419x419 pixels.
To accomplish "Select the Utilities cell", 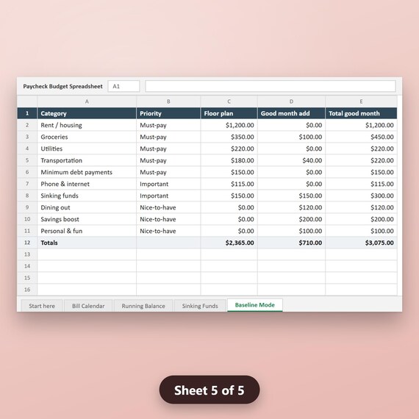I will coord(87,148).
